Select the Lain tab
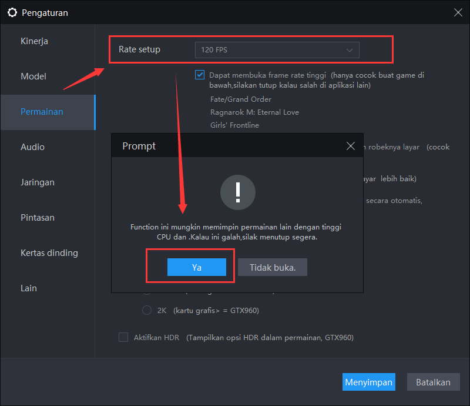This screenshot has height=406, width=470. coord(29,288)
